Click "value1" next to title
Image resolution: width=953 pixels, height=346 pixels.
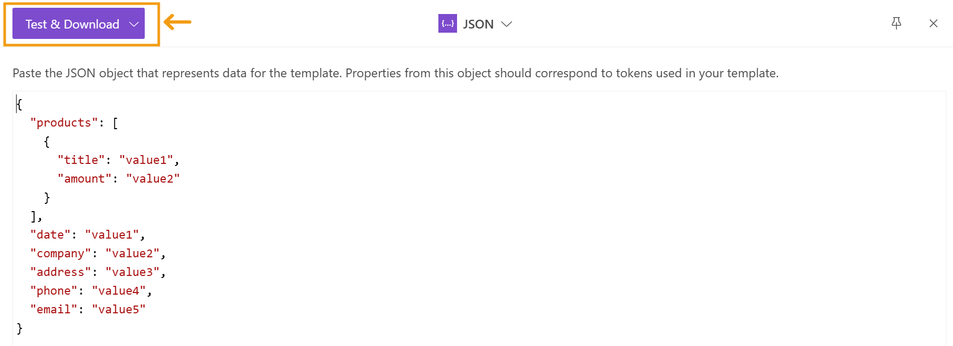[146, 160]
